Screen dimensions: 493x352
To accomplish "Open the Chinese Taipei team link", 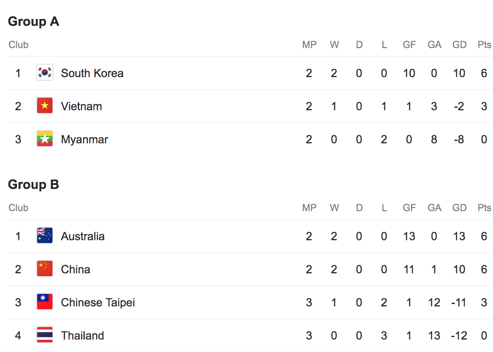I will pyautogui.click(x=98, y=302).
